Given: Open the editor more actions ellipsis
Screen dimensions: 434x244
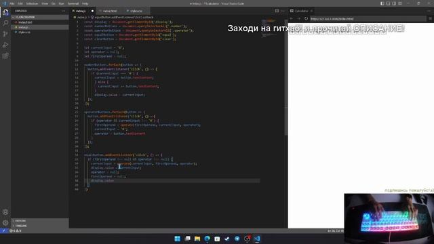Looking at the screenshot, I should tap(283, 11).
